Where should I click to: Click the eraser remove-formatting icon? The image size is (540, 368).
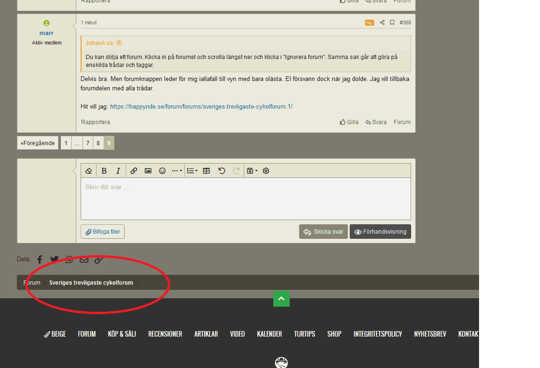click(89, 171)
